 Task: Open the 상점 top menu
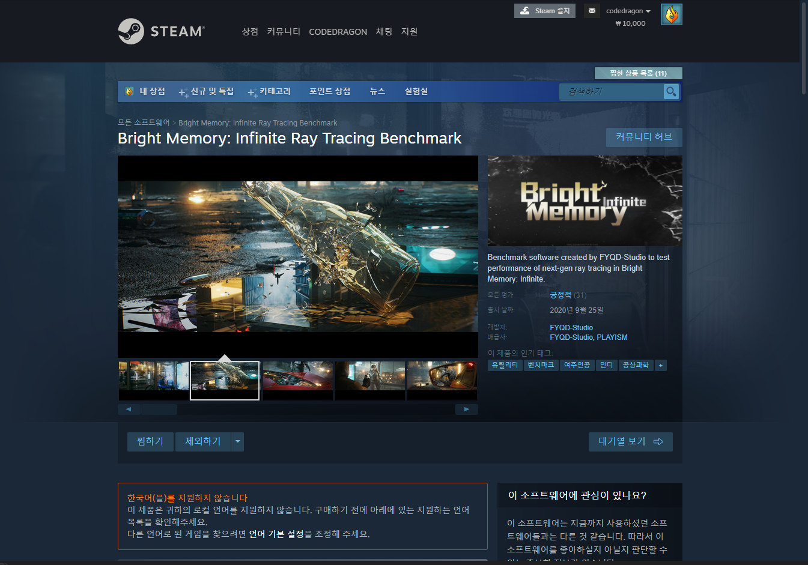tap(250, 31)
